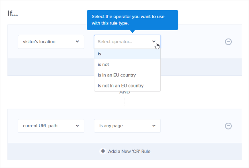Image resolution: width=249 pixels, height=168 pixels.
Task: Remove the visitor's location rule with minus icon
Action: tap(228, 42)
